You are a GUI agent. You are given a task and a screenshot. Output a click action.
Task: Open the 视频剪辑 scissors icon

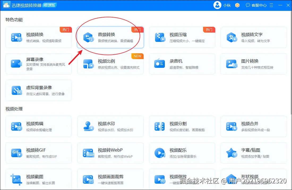coord(16,126)
